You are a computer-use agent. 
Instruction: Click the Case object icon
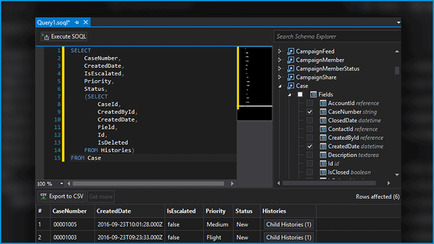tap(291, 85)
